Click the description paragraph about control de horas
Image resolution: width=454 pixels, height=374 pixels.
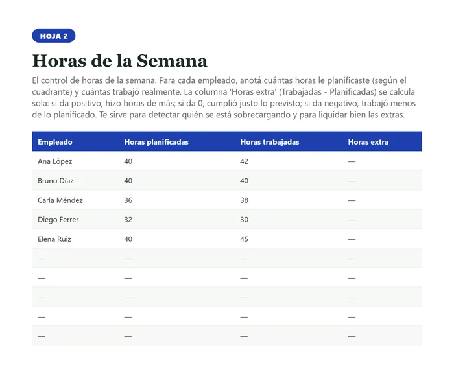click(224, 98)
